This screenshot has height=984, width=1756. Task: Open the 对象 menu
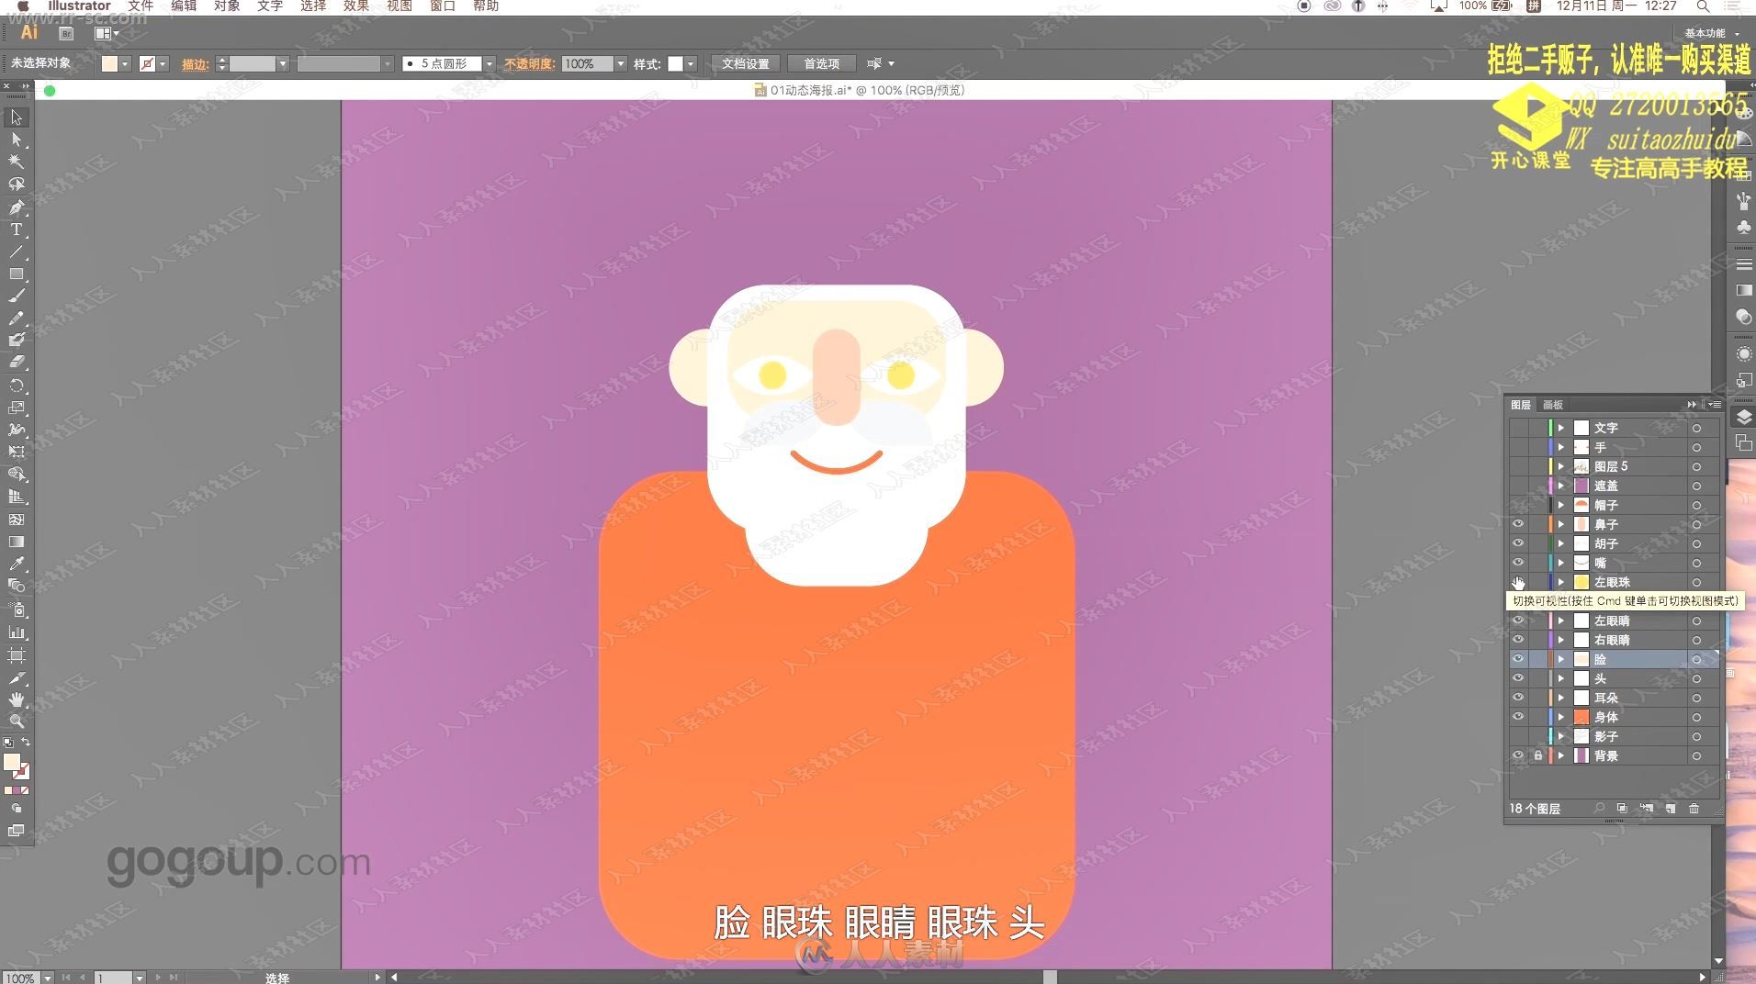point(227,6)
